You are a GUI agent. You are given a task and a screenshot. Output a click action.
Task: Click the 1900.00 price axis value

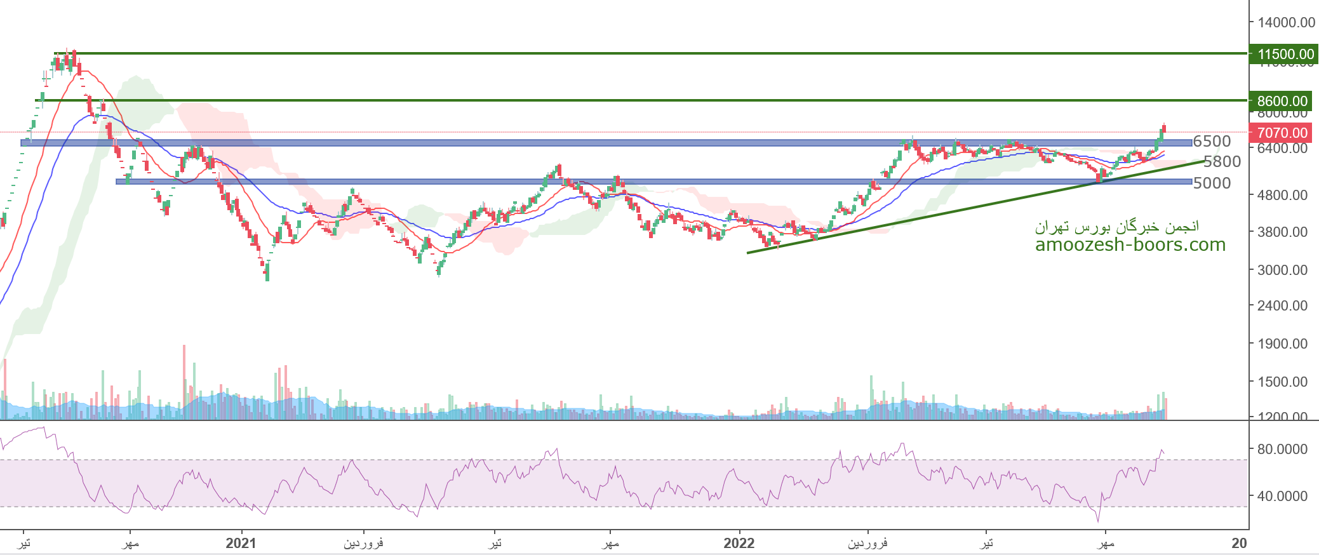pyautogui.click(x=1282, y=344)
